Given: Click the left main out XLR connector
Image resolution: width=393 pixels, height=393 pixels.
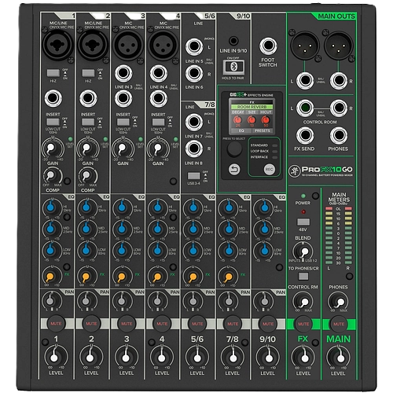Looking at the screenshot, I should (304, 46).
